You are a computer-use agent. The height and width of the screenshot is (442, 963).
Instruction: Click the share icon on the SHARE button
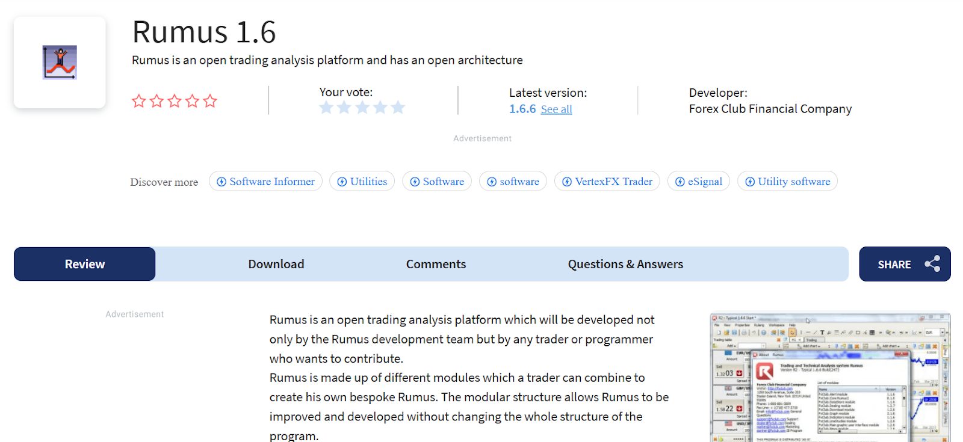click(x=932, y=264)
